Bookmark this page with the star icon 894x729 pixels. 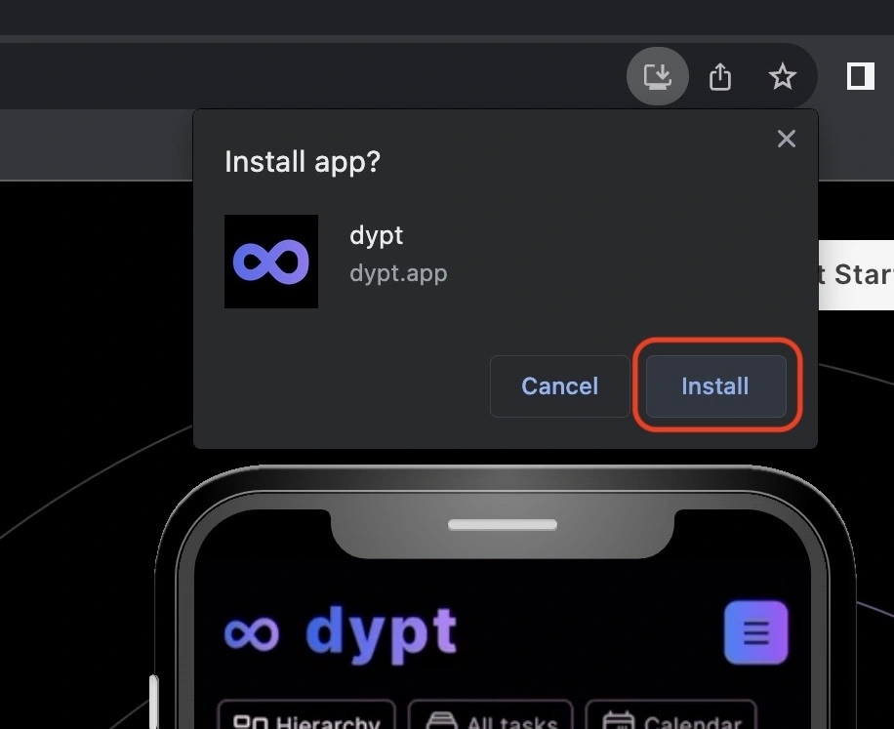pyautogui.click(x=782, y=76)
